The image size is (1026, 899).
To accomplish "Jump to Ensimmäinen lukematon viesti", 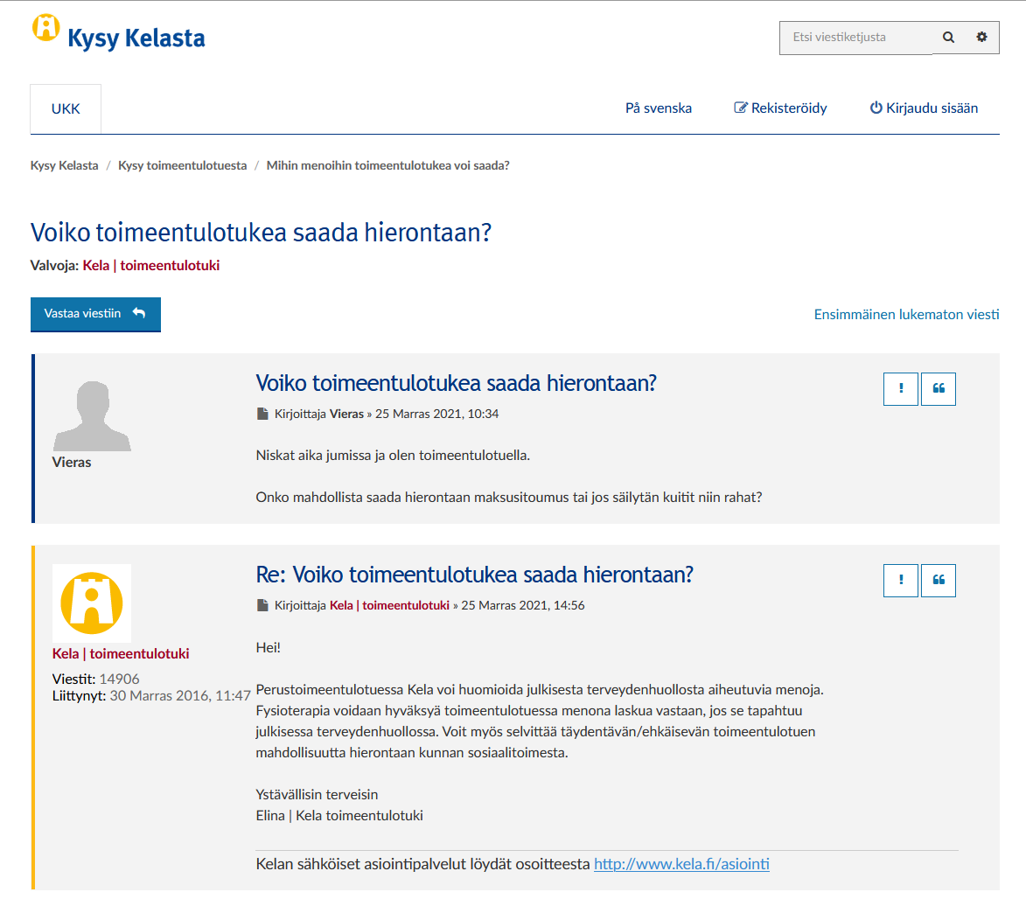I will pyautogui.click(x=906, y=315).
